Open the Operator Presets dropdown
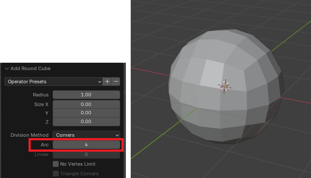This screenshot has width=311, height=178. pyautogui.click(x=53, y=82)
